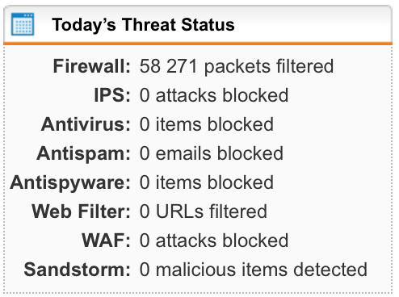Viewport: 399px width, 297px height.
Task: Select the Antispyware label
Action: click(70, 182)
